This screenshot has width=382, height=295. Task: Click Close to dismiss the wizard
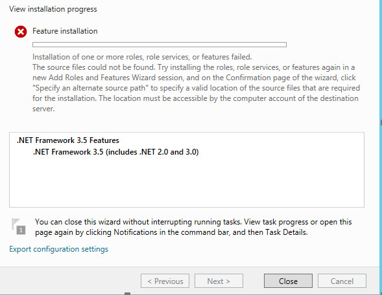point(288,281)
